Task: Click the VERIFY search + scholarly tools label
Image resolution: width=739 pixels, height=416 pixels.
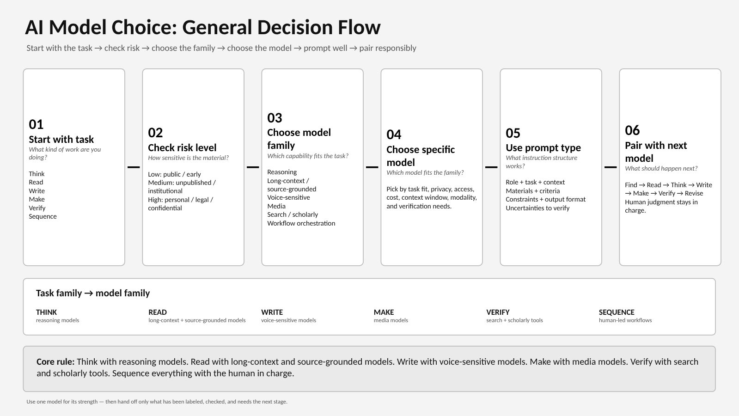Action: 514,316
